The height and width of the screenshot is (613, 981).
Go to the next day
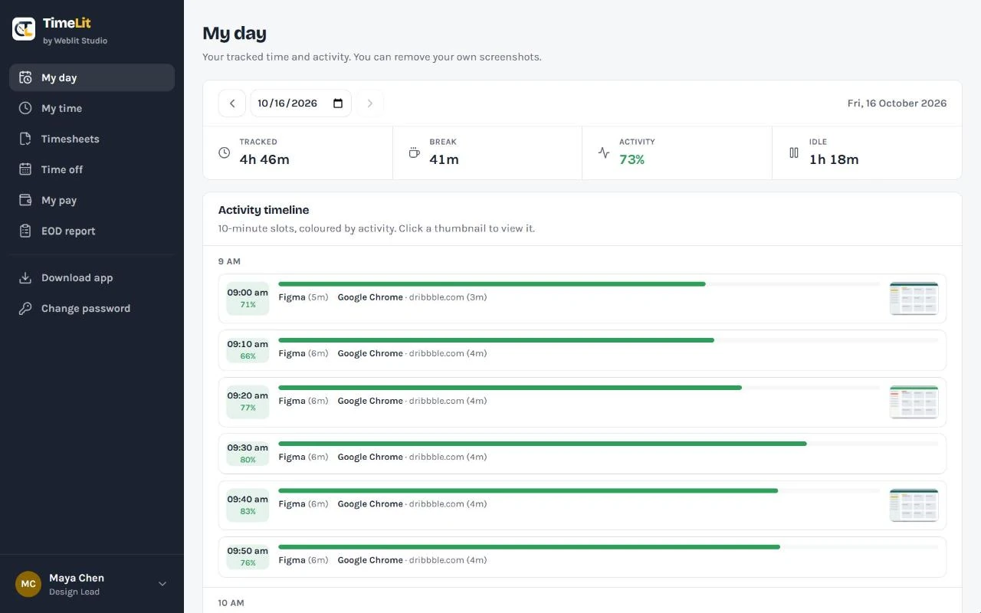point(370,103)
